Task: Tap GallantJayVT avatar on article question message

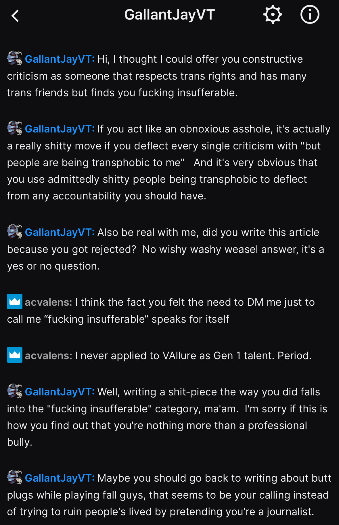Action: pos(15,232)
